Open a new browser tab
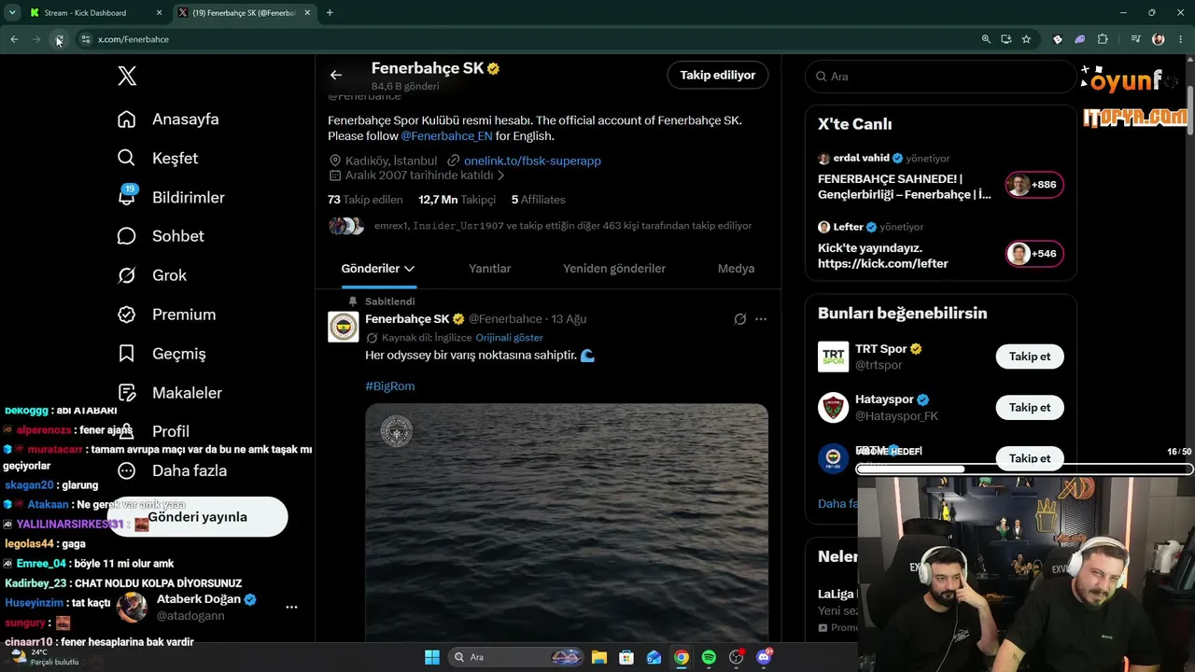Image resolution: width=1195 pixels, height=672 pixels. [x=330, y=12]
